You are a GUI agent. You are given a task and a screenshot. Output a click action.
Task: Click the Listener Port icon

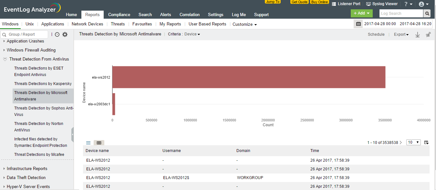334,4
